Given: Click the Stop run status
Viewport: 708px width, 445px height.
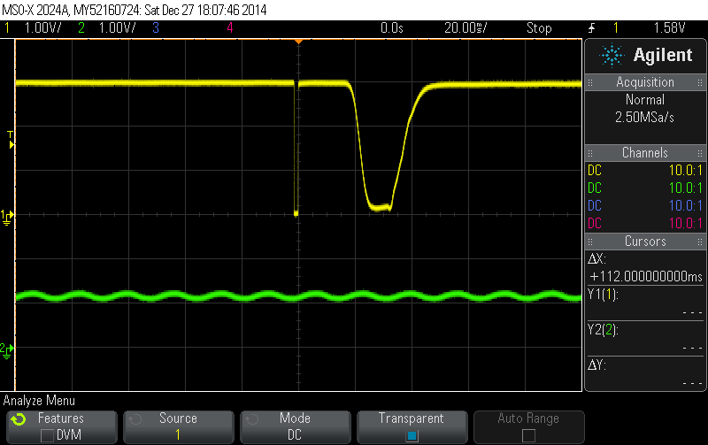Looking at the screenshot, I should pos(539,28).
